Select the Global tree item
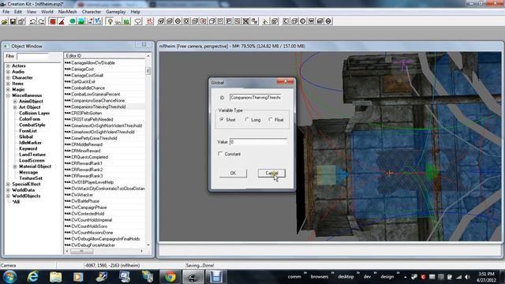 [26, 136]
